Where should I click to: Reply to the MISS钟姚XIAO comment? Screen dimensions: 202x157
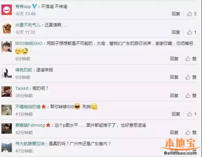[174, 59]
